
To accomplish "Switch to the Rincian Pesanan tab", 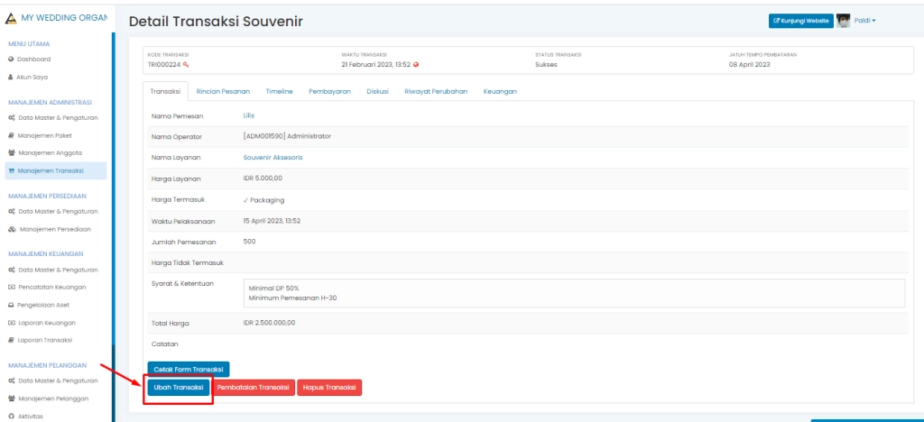I will coord(223,92).
